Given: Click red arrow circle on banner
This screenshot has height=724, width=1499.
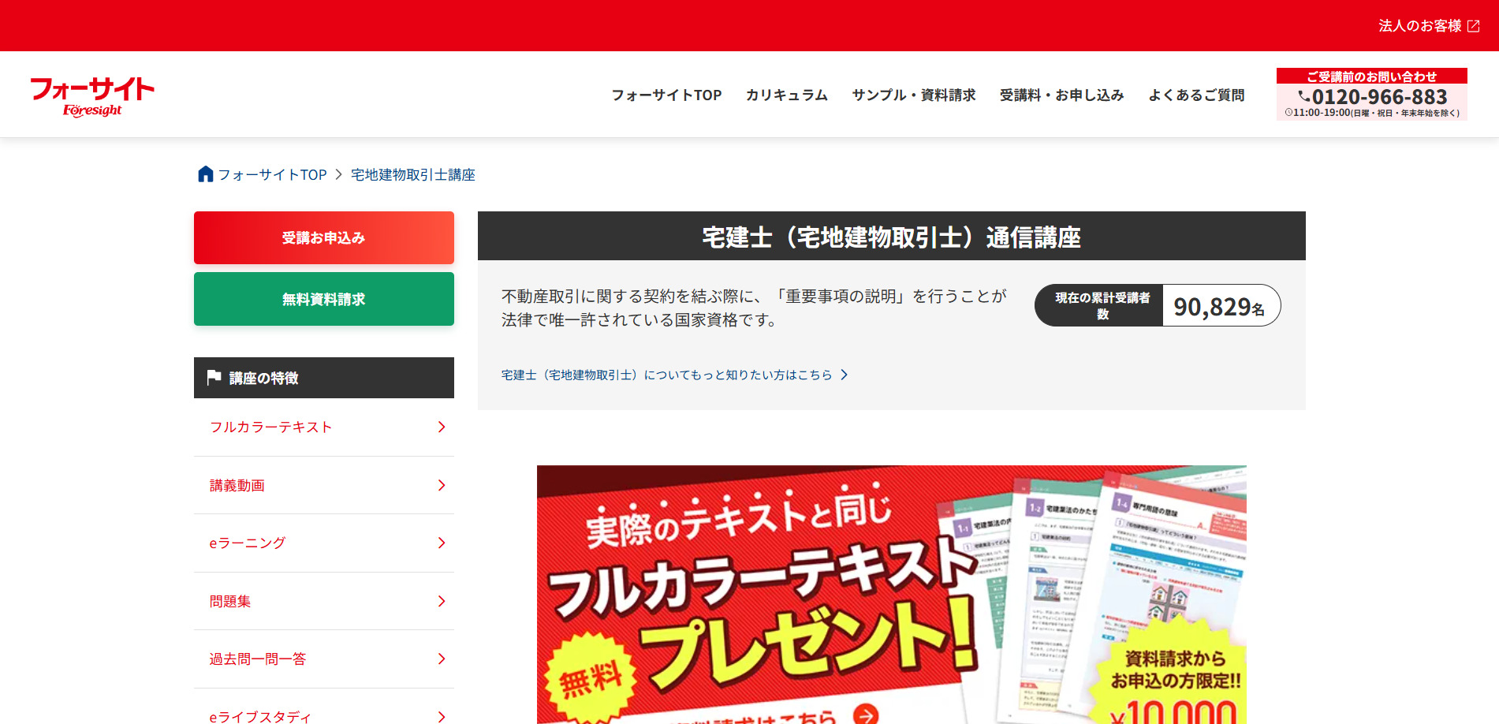Looking at the screenshot, I should [866, 715].
